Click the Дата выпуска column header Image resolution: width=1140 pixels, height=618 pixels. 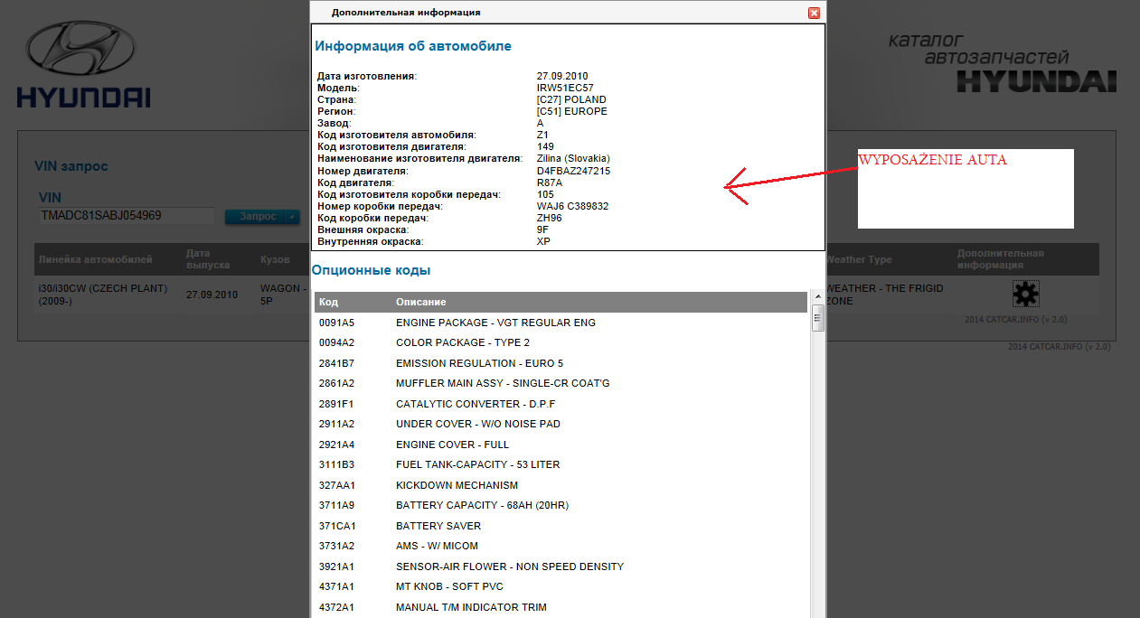point(208,259)
